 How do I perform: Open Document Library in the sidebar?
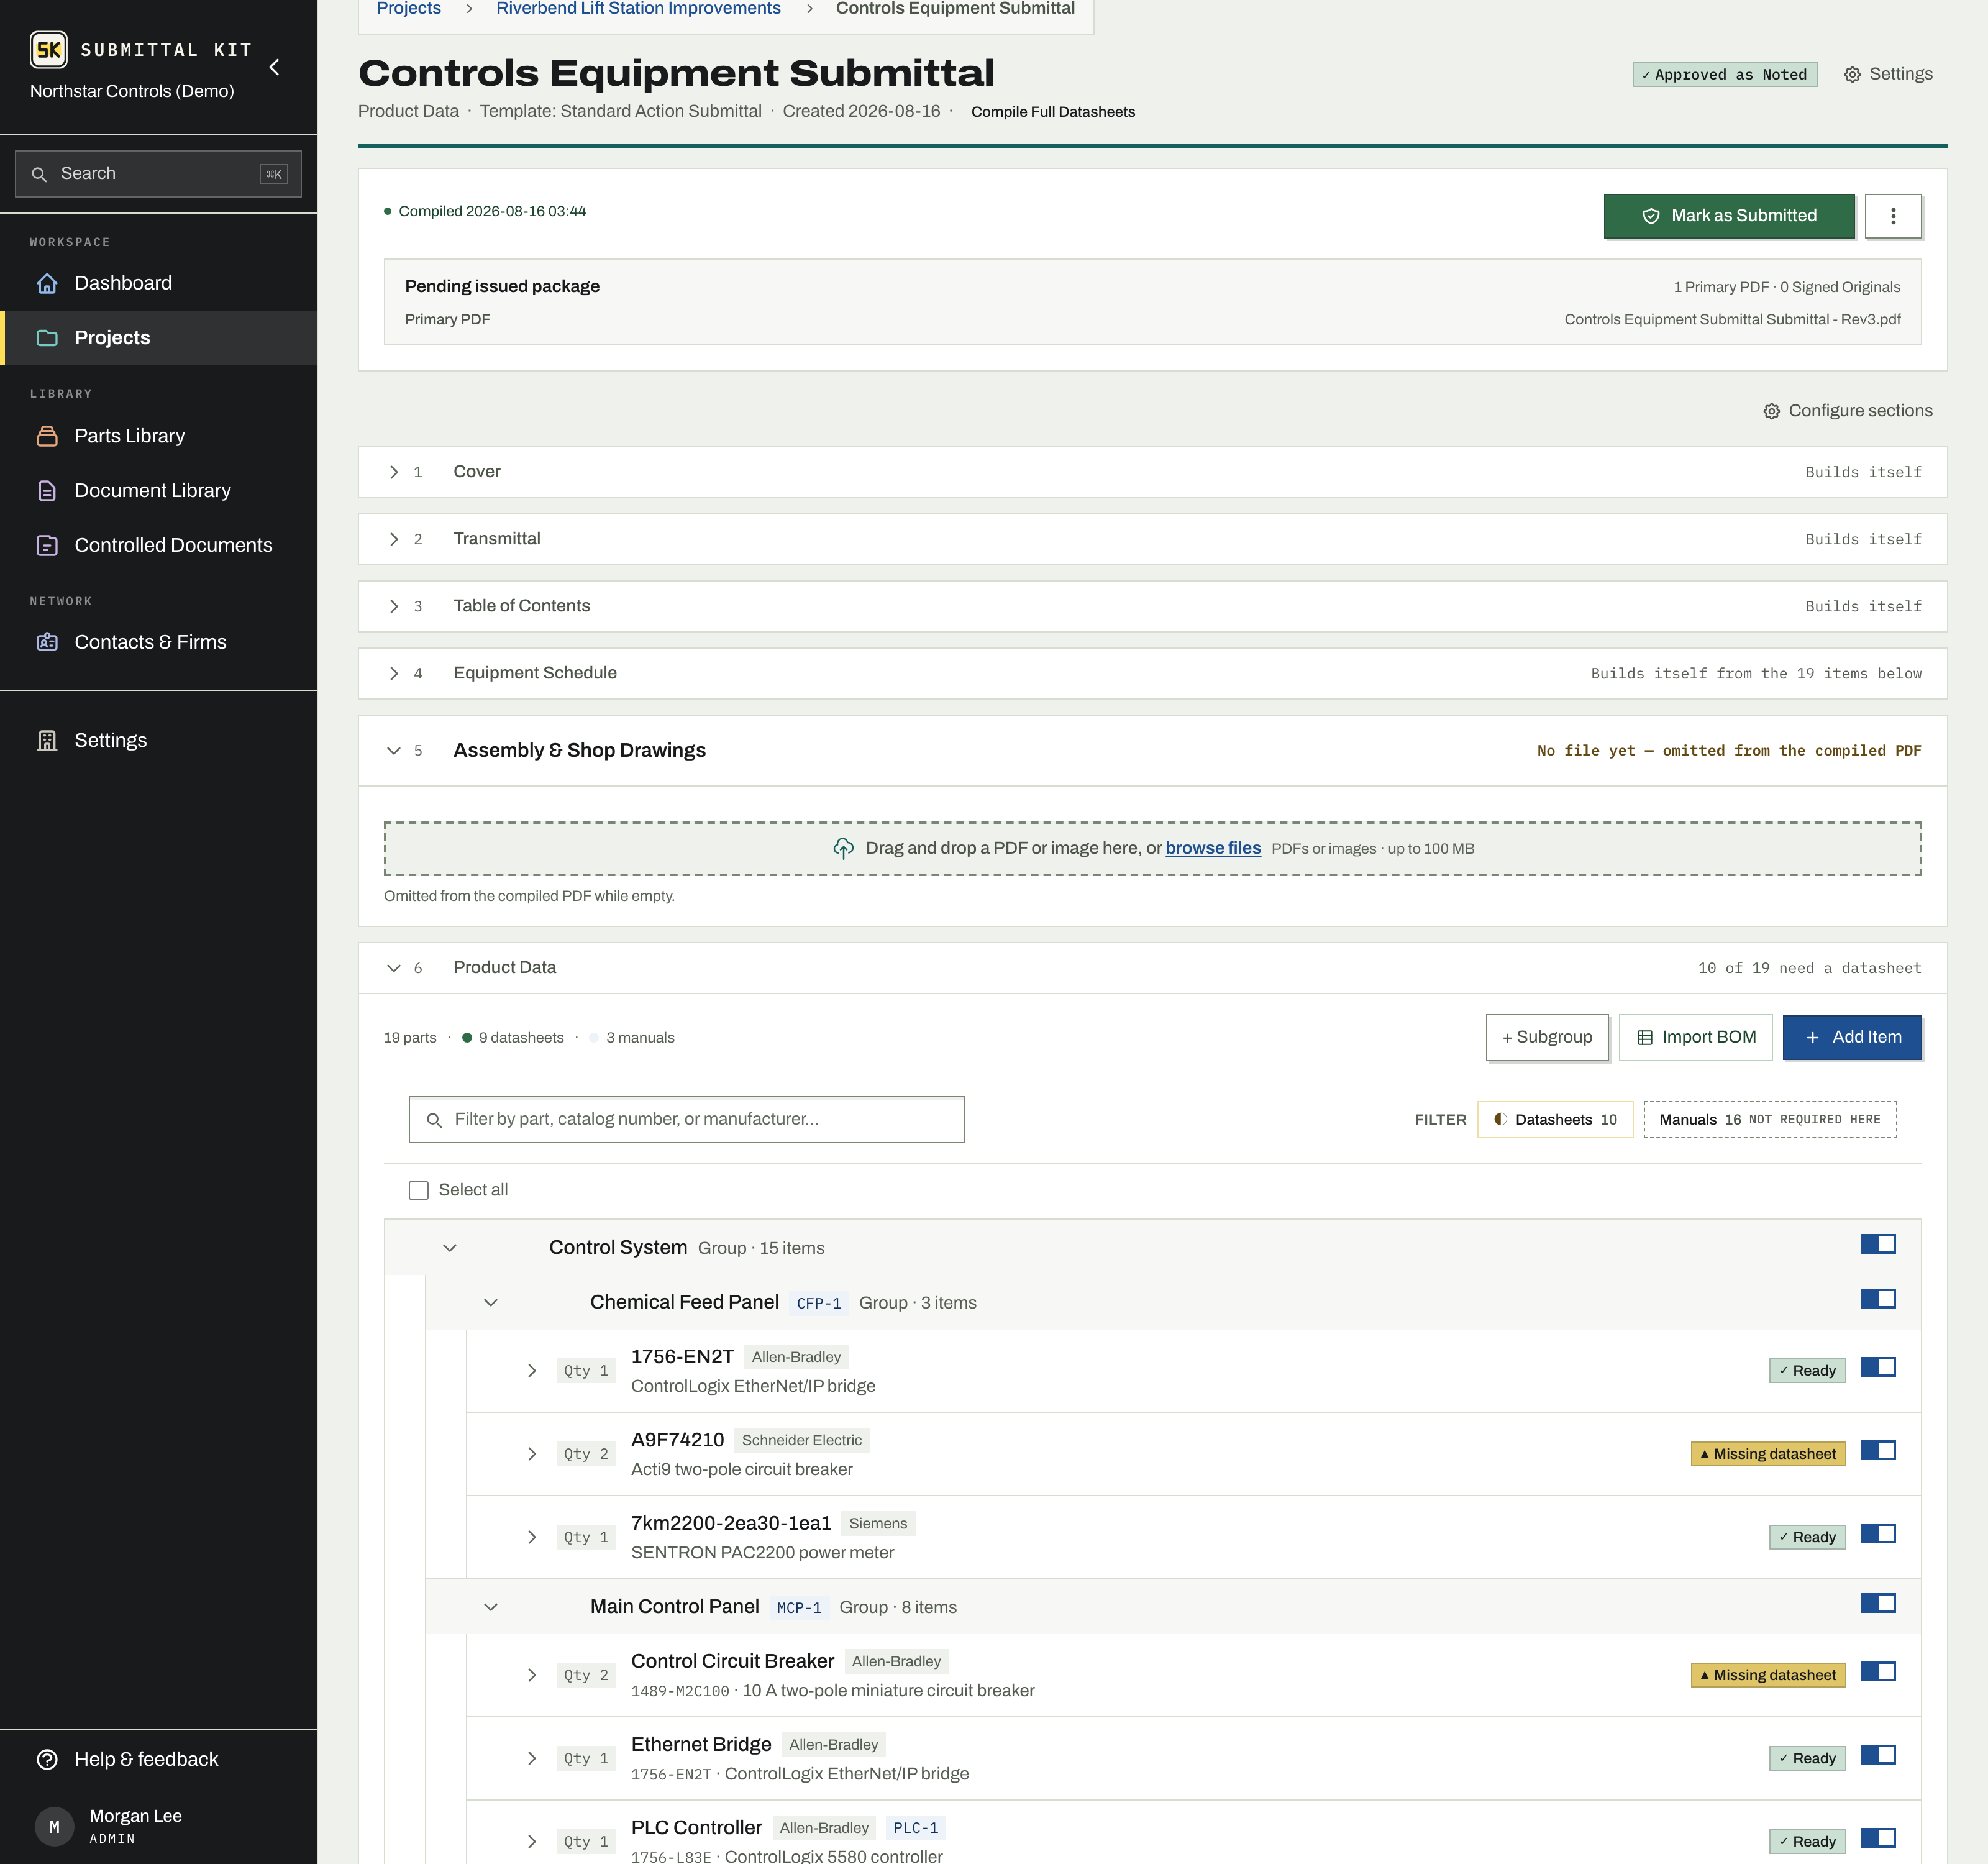pos(158,491)
